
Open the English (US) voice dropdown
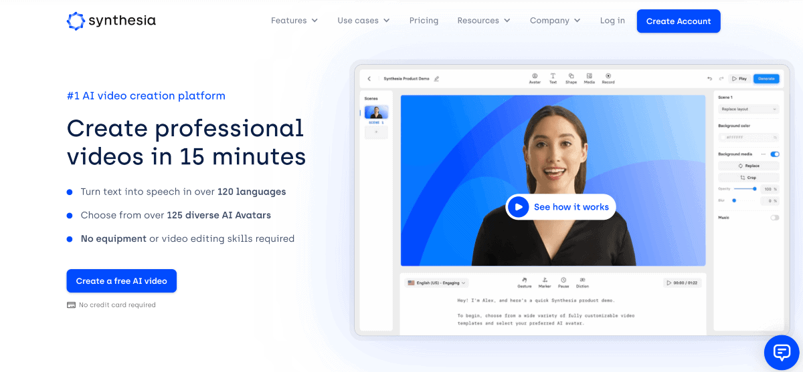tap(437, 283)
